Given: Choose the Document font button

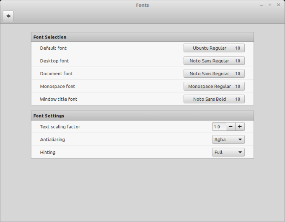Looking at the screenshot, I should [x=214, y=74].
